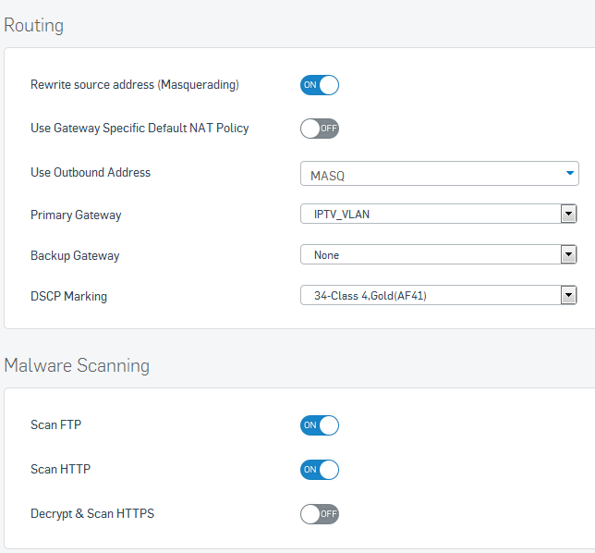
Task: Click the Malware Scanning section heading
Action: tap(77, 365)
